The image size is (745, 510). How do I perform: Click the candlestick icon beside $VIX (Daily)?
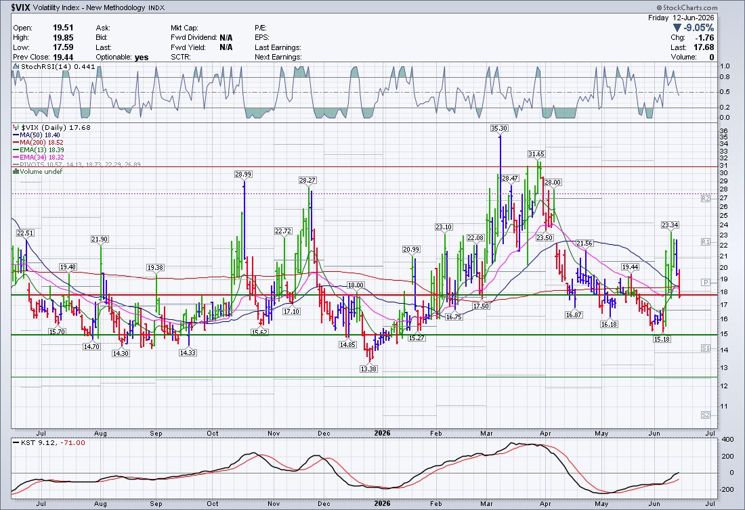click(x=17, y=128)
